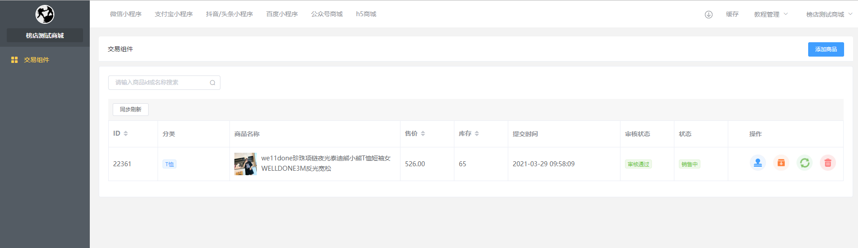
Task: Click the 审核通过 status tag
Action: [638, 164]
